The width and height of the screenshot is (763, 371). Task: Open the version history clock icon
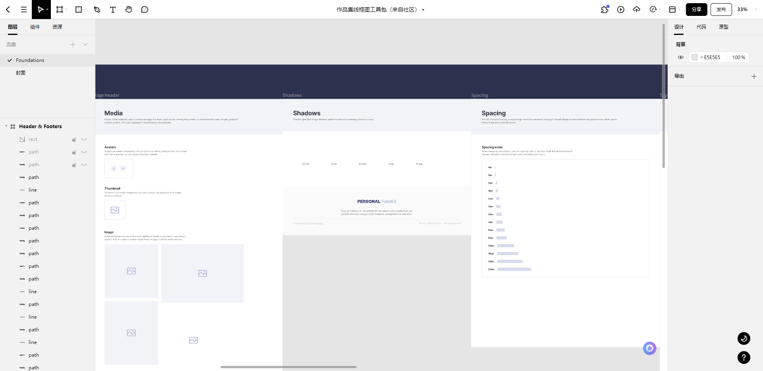pos(653,10)
